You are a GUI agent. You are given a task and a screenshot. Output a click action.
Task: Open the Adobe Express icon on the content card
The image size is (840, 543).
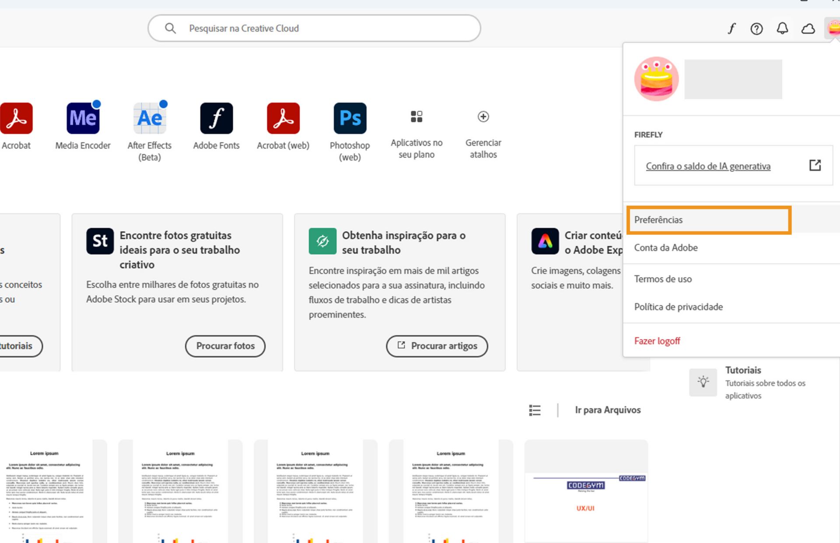546,241
